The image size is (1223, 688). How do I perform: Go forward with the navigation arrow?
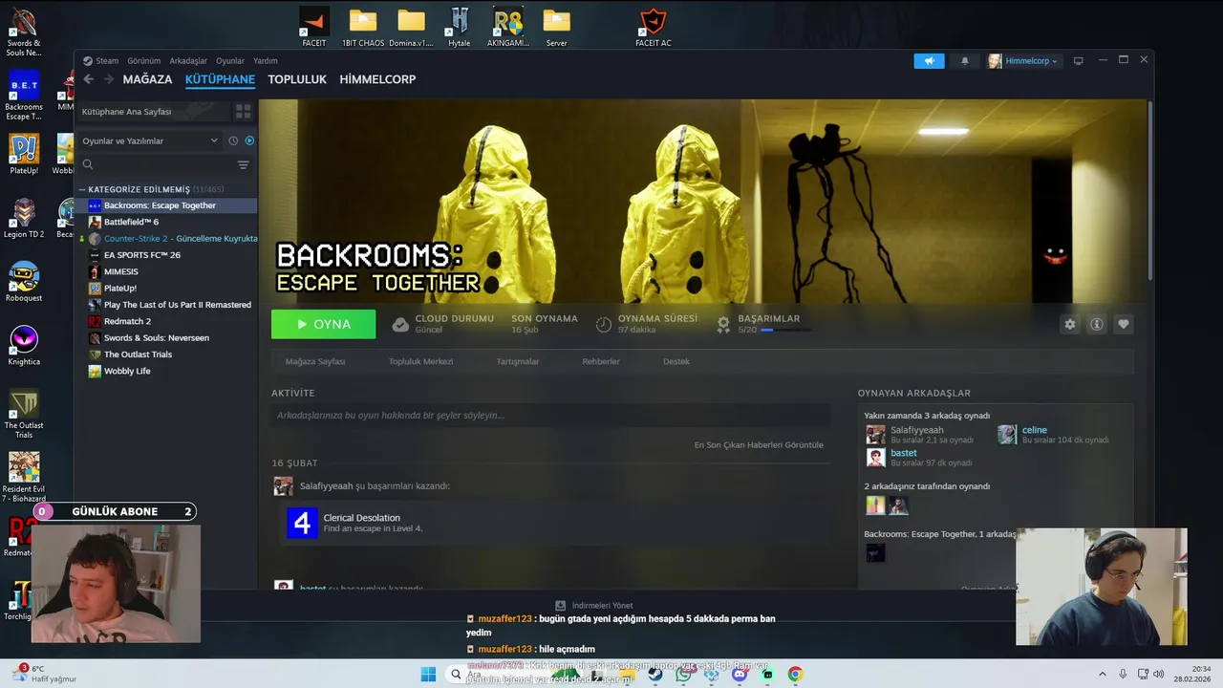(x=108, y=79)
